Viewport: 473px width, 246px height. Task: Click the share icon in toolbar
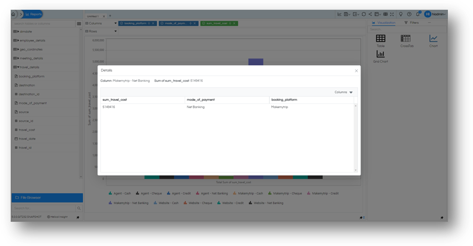370,14
